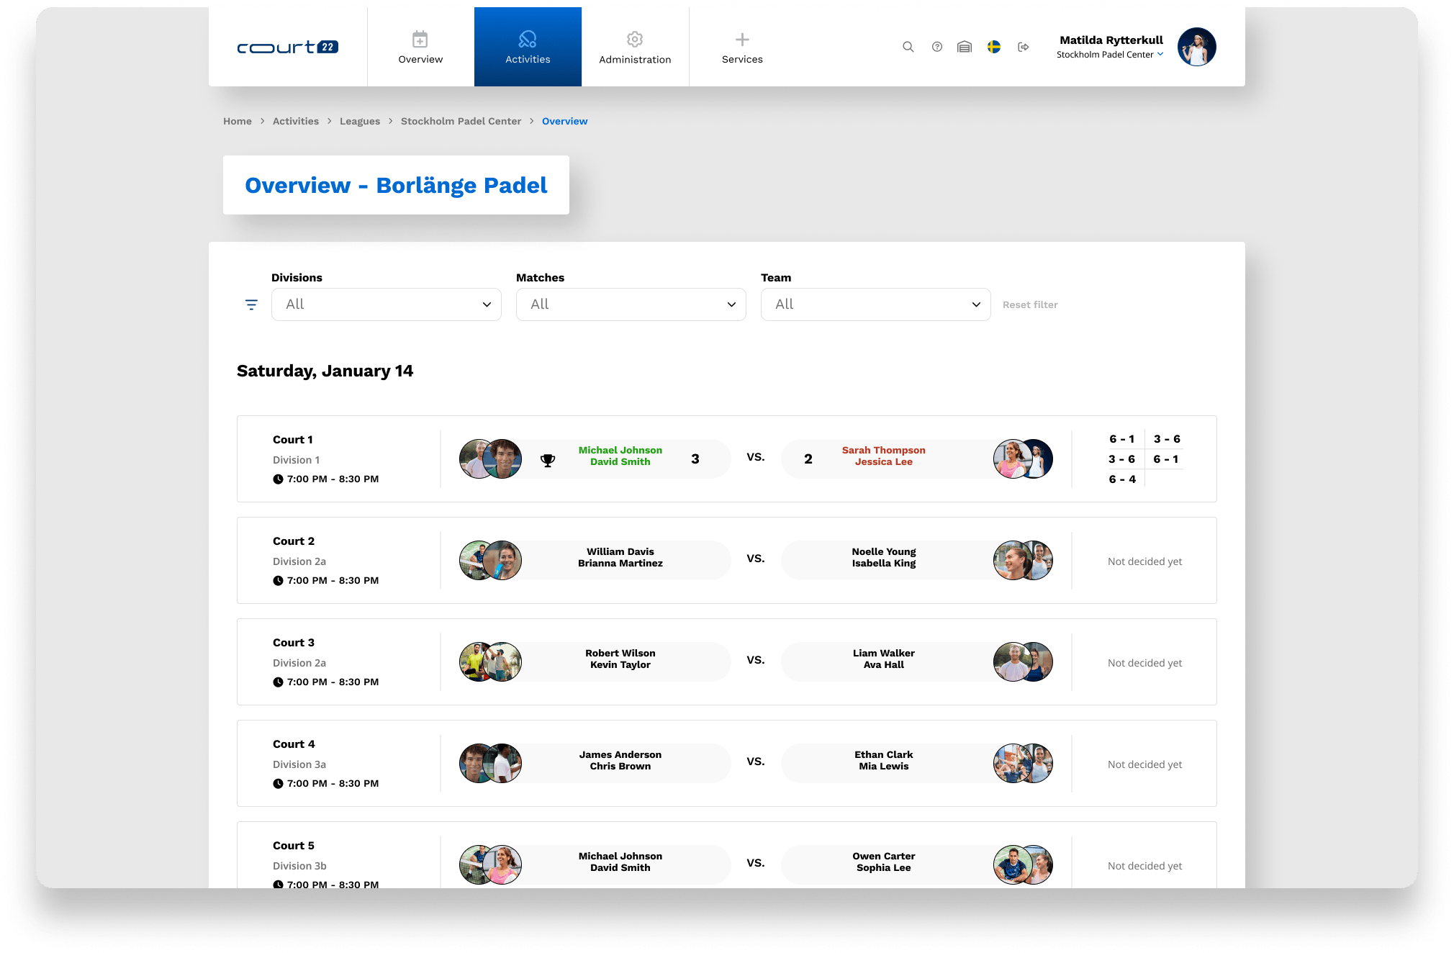Expand Stockholm Padel Center account chevron
Image resolution: width=1454 pixels, height=953 pixels.
pos(1160,54)
